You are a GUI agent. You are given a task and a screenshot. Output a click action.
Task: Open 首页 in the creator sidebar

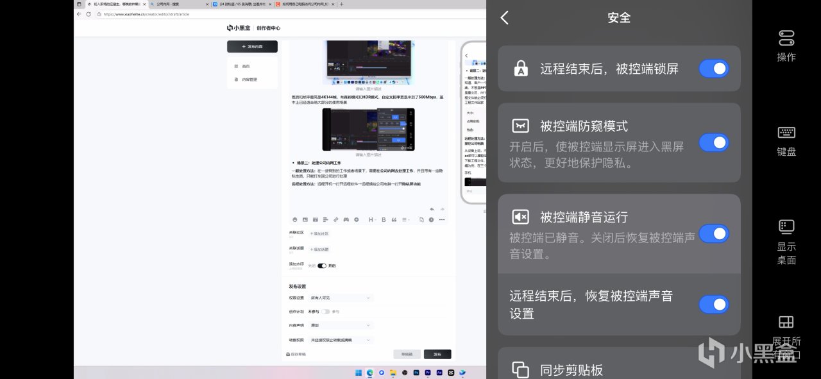click(242, 66)
